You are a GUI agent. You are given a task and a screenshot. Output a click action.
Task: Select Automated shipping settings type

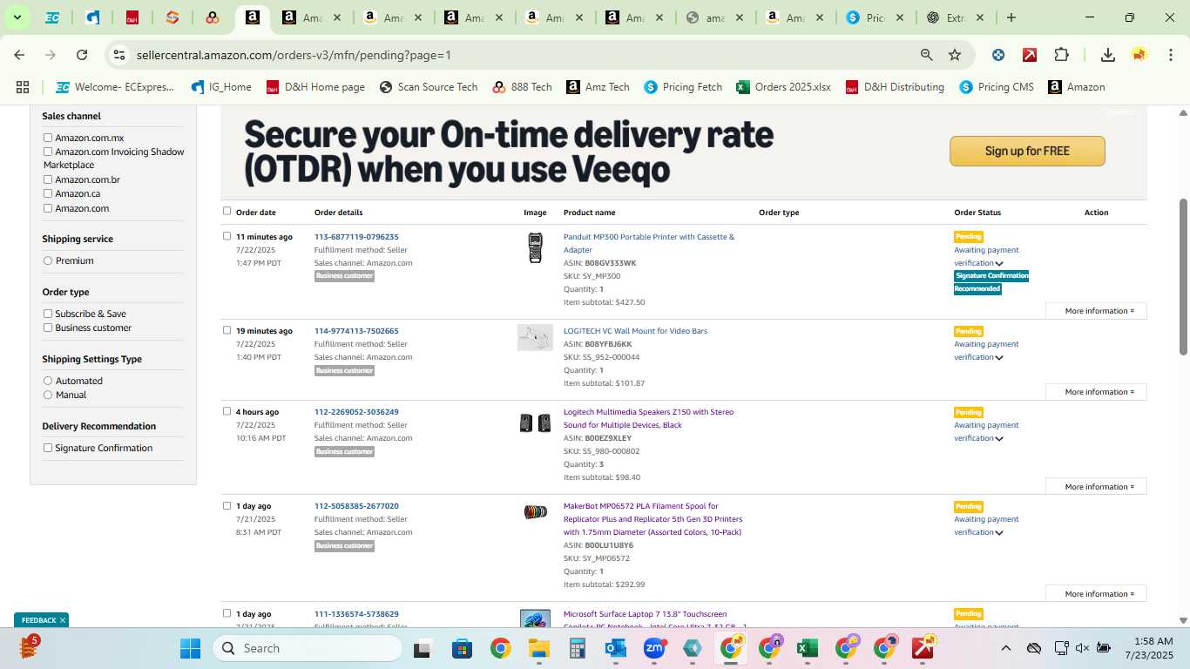pos(48,381)
